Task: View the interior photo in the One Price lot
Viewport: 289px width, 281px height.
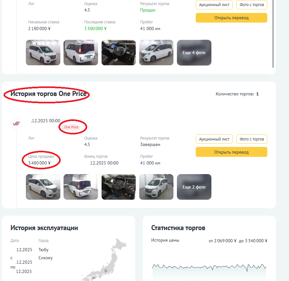Action: 118,187
